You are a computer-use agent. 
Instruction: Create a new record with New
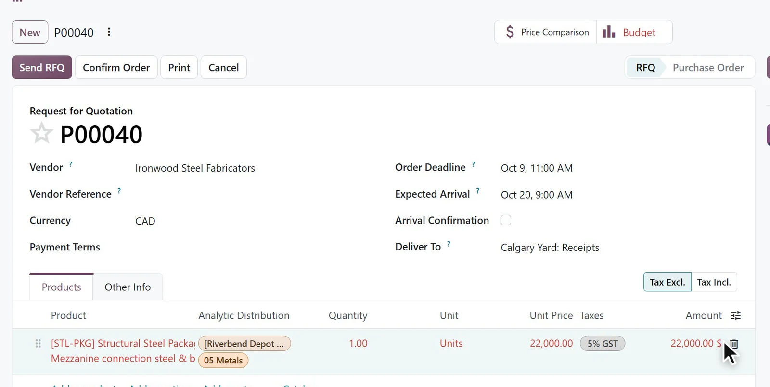point(30,32)
